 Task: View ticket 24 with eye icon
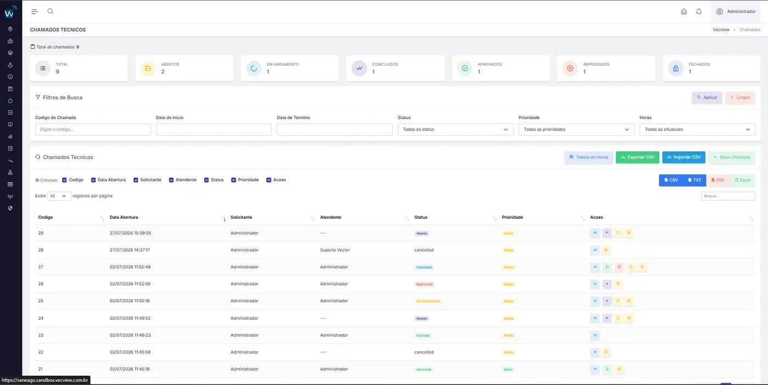tap(595, 318)
